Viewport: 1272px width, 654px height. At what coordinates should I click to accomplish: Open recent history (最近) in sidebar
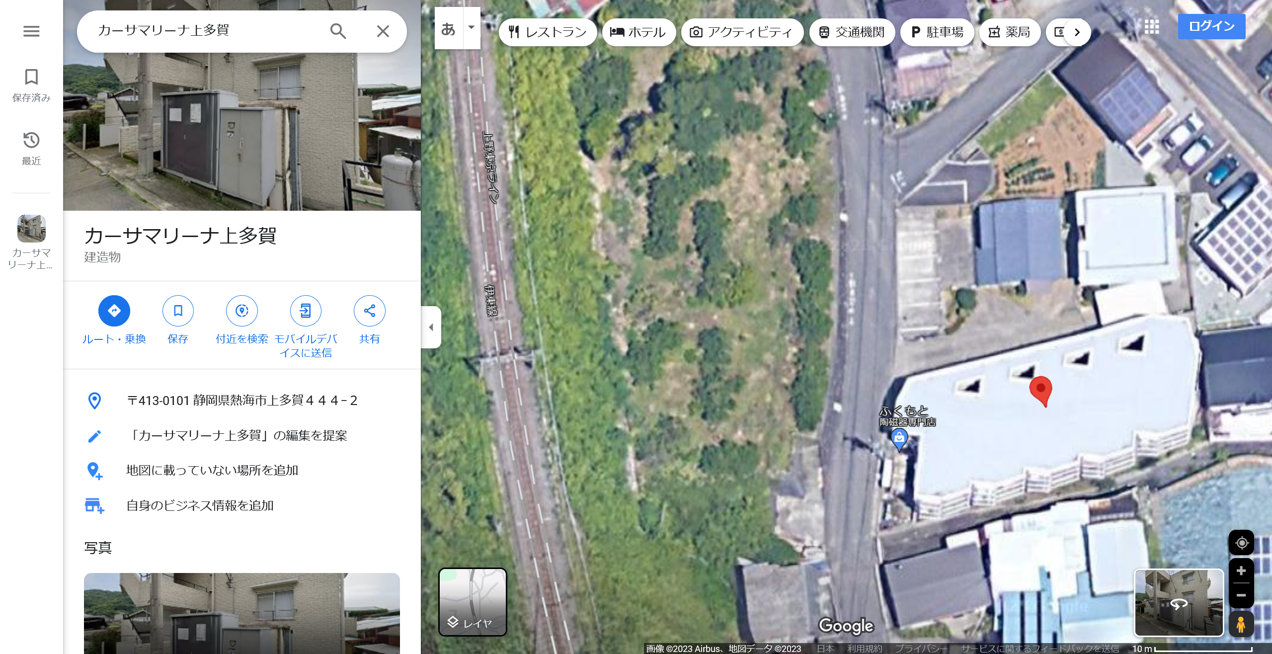pyautogui.click(x=31, y=148)
